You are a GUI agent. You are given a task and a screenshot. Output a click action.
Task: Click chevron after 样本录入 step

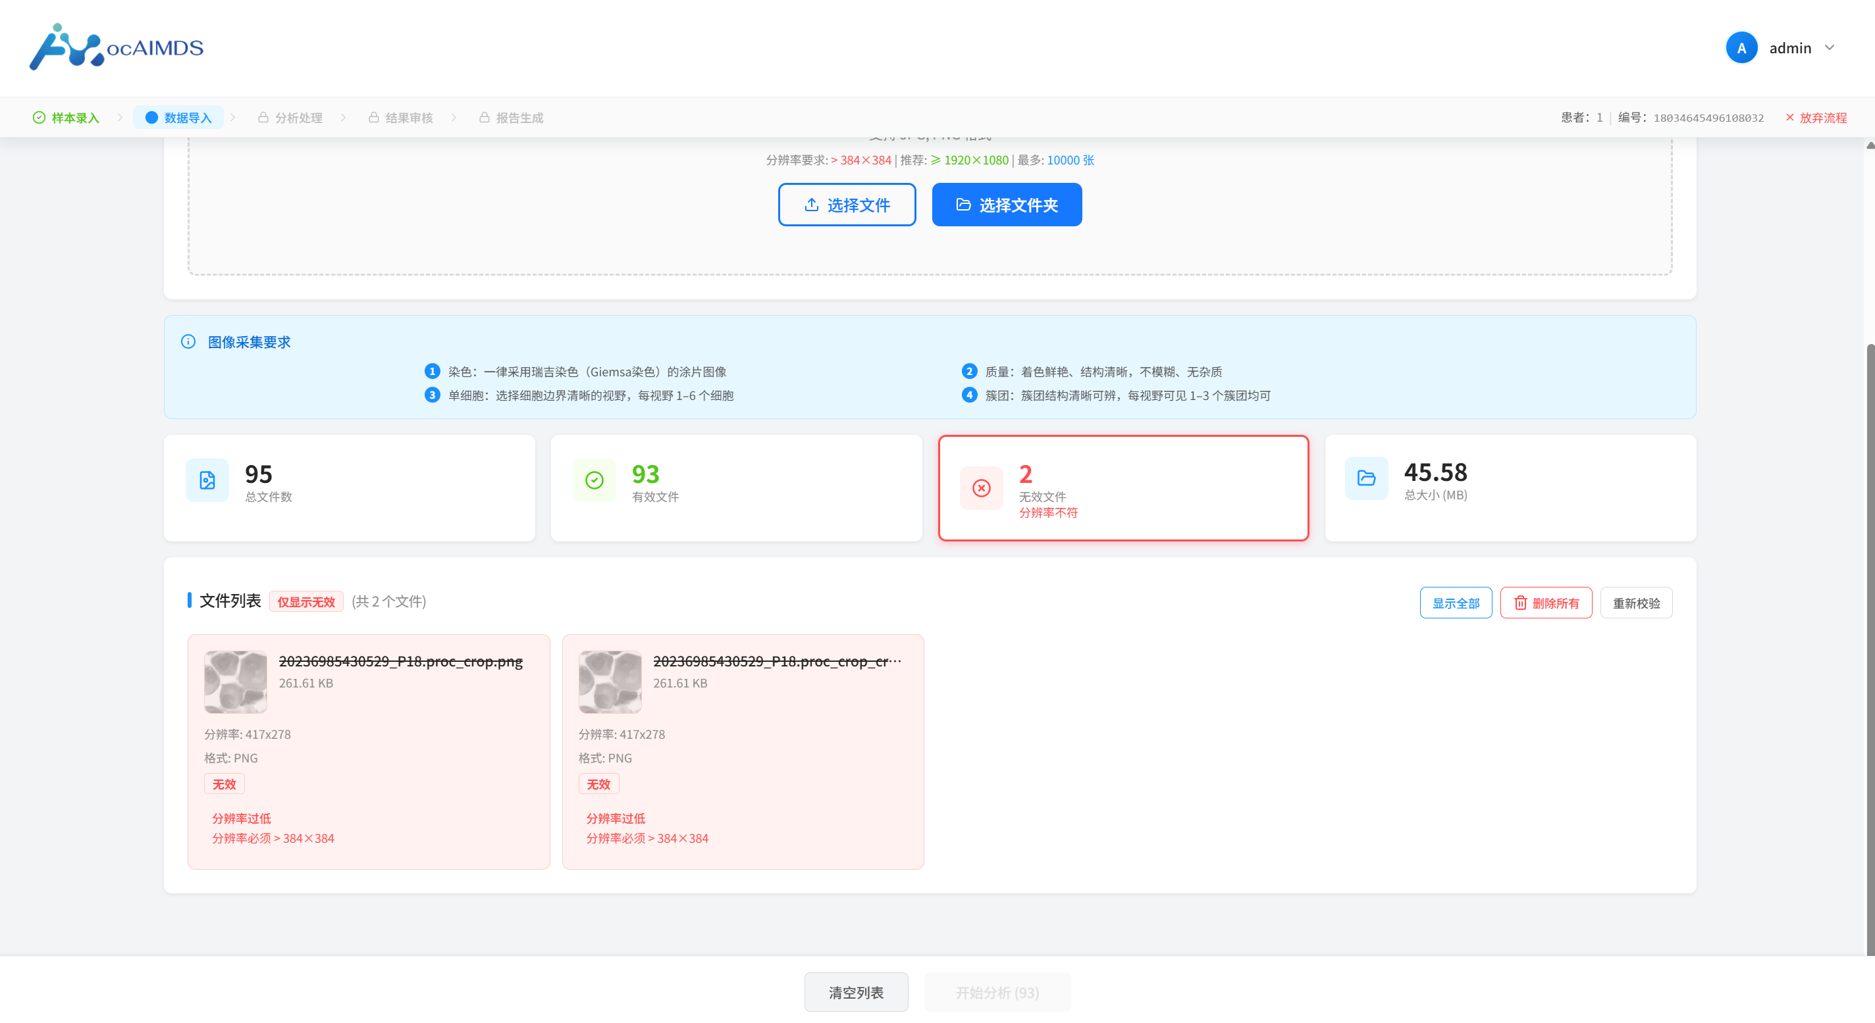120,118
